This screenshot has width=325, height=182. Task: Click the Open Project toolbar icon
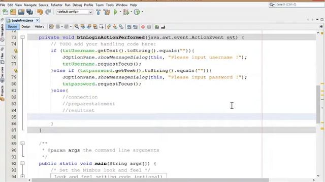(21, 12)
